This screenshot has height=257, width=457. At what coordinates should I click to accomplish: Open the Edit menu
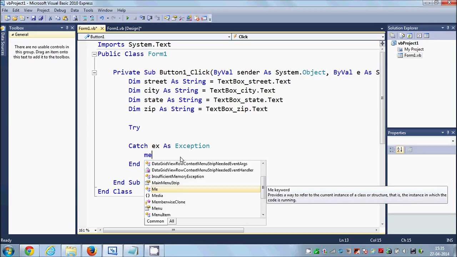[16, 10]
